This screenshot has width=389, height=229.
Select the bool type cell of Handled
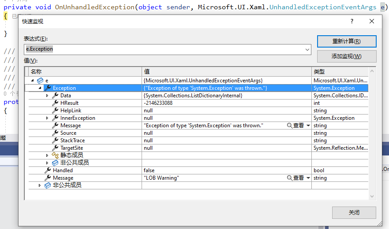coord(340,170)
